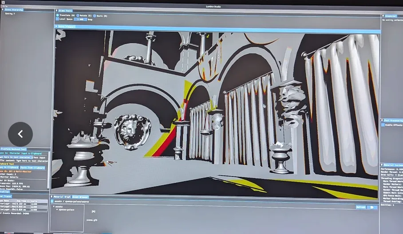The width and height of the screenshot is (403, 234).
Task: Click the Threading Diagnostics heading
Action: coord(392,178)
